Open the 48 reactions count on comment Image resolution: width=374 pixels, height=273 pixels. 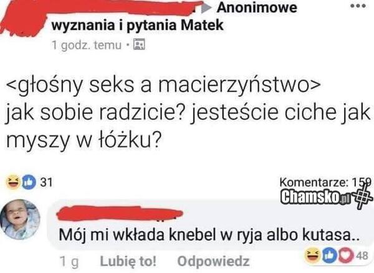coord(362,256)
